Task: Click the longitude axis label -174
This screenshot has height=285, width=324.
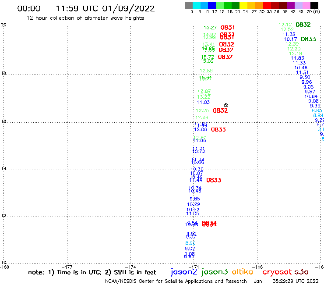Action: [x=131, y=267]
